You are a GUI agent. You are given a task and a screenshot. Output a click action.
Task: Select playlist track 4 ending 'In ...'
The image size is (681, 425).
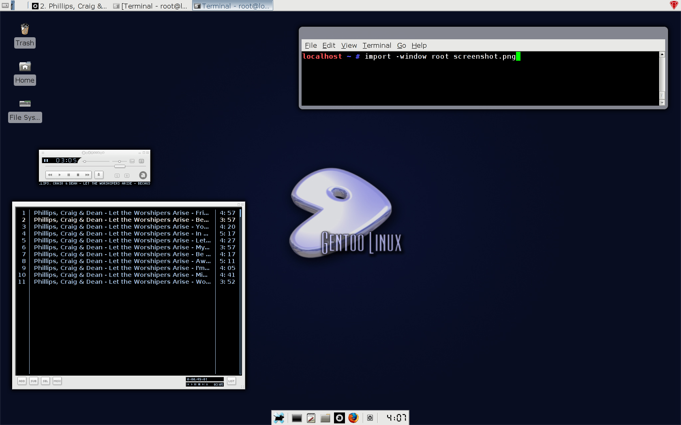(x=126, y=234)
